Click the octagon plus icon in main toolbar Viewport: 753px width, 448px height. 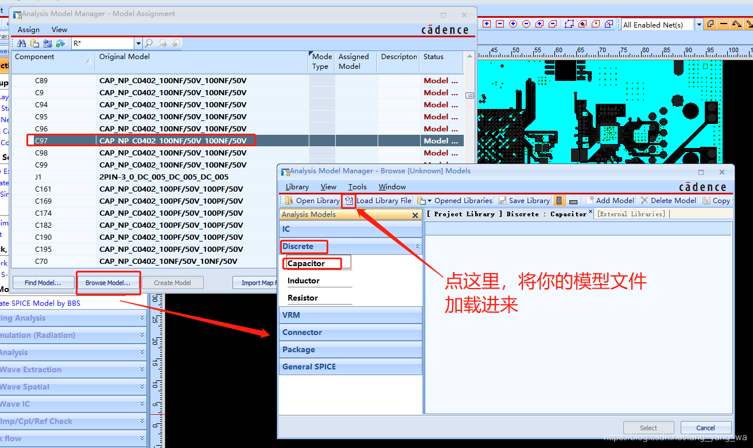(513, 24)
